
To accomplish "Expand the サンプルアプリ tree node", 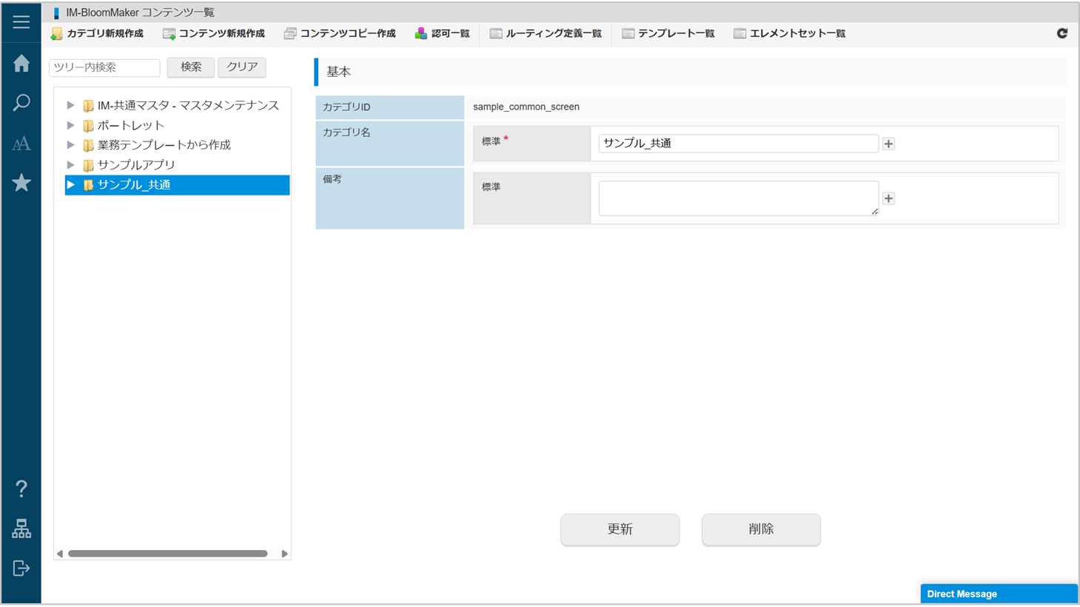I will (70, 165).
